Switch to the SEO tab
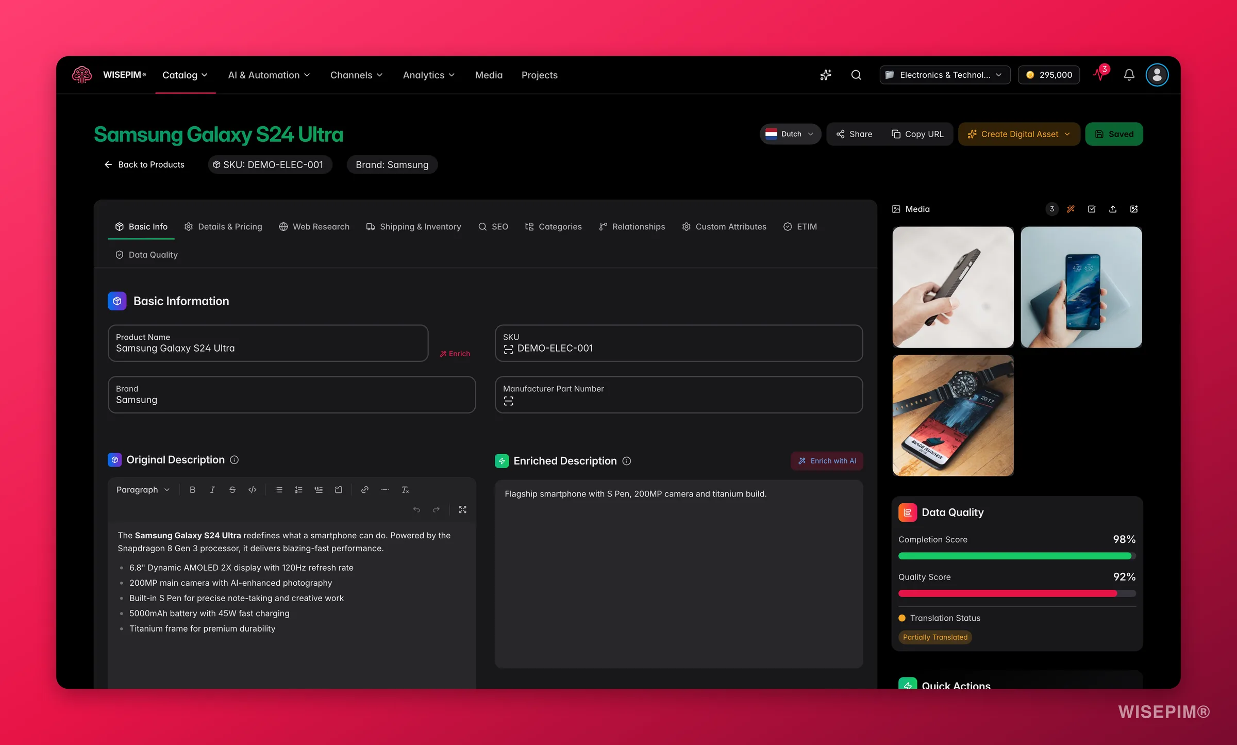 pos(493,227)
